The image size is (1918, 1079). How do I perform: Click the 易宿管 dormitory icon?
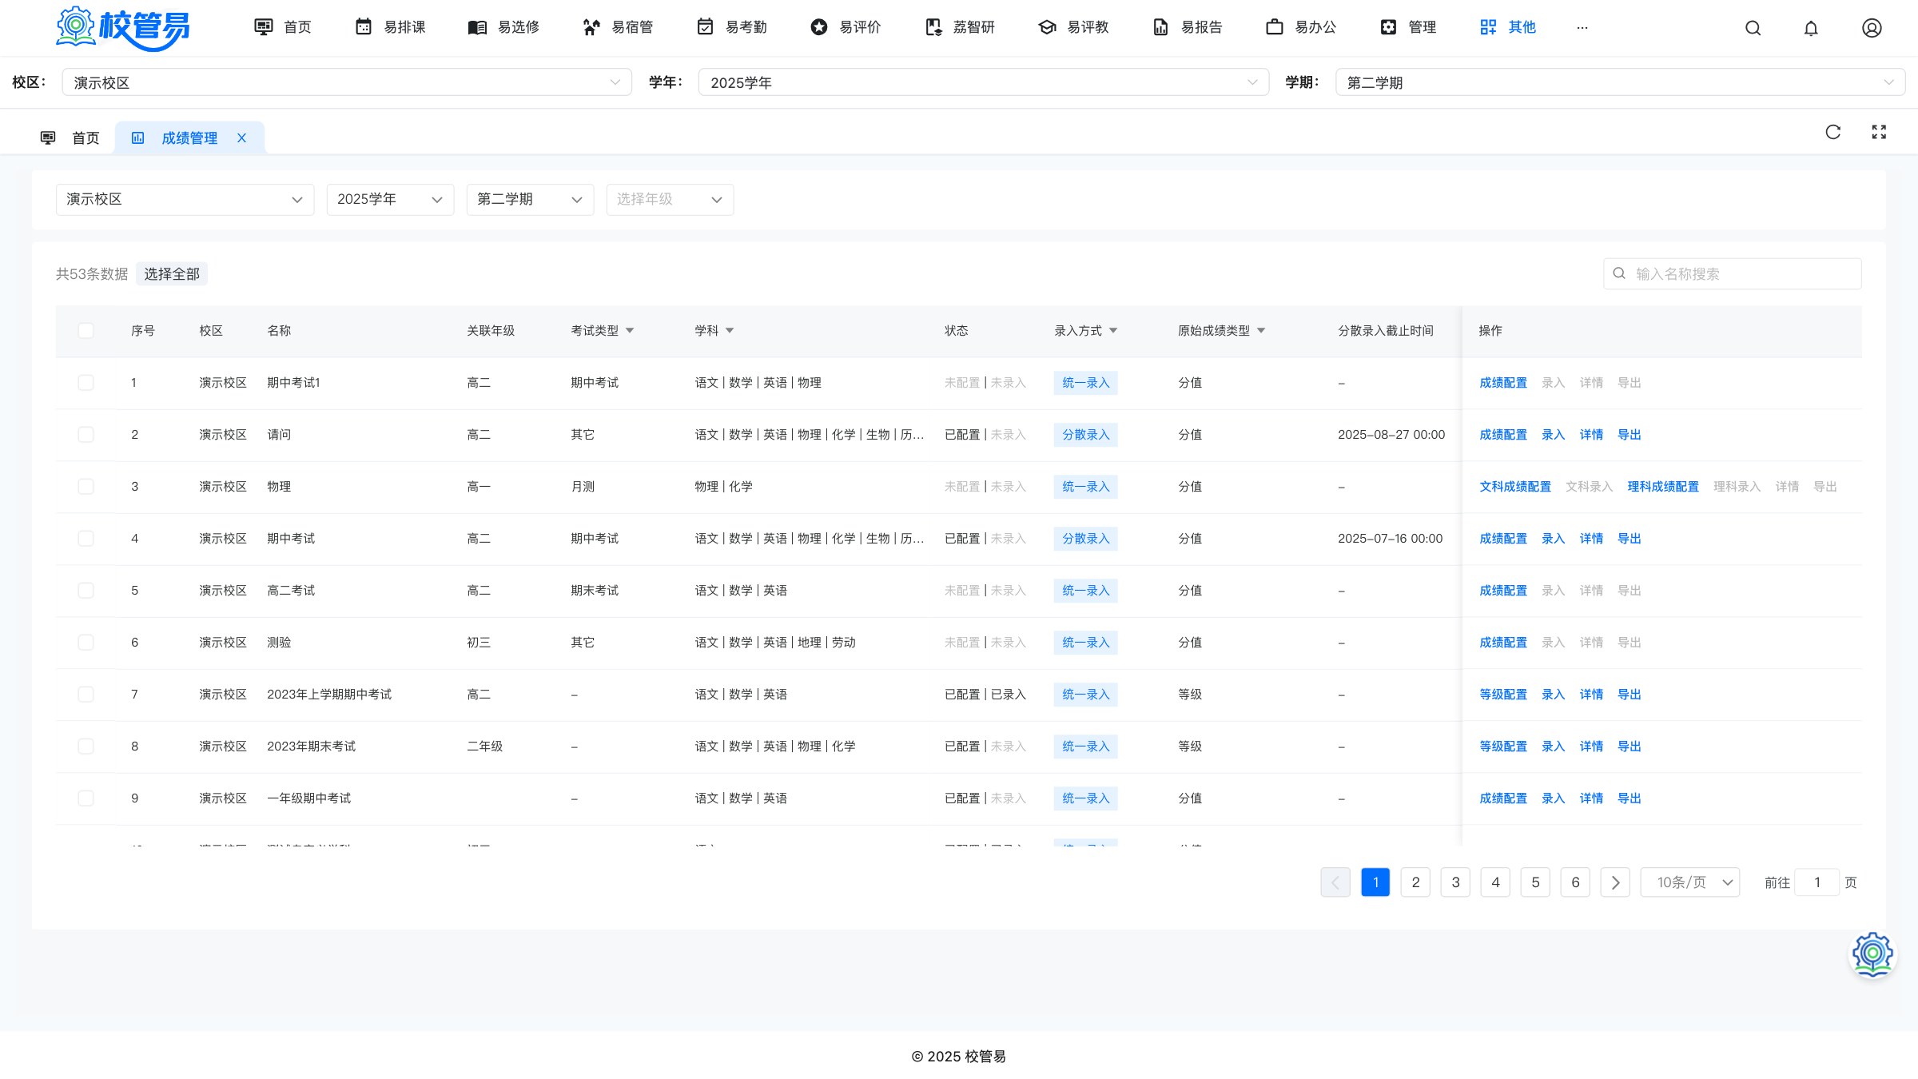591,27
